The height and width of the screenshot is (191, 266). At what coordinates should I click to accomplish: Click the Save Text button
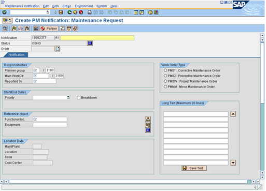[x=194, y=168]
